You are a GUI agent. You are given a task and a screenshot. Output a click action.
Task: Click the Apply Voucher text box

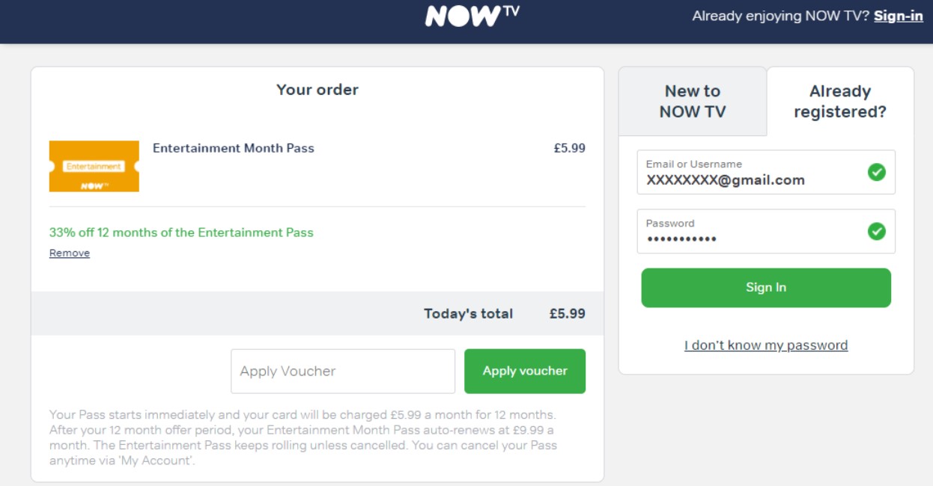(342, 371)
